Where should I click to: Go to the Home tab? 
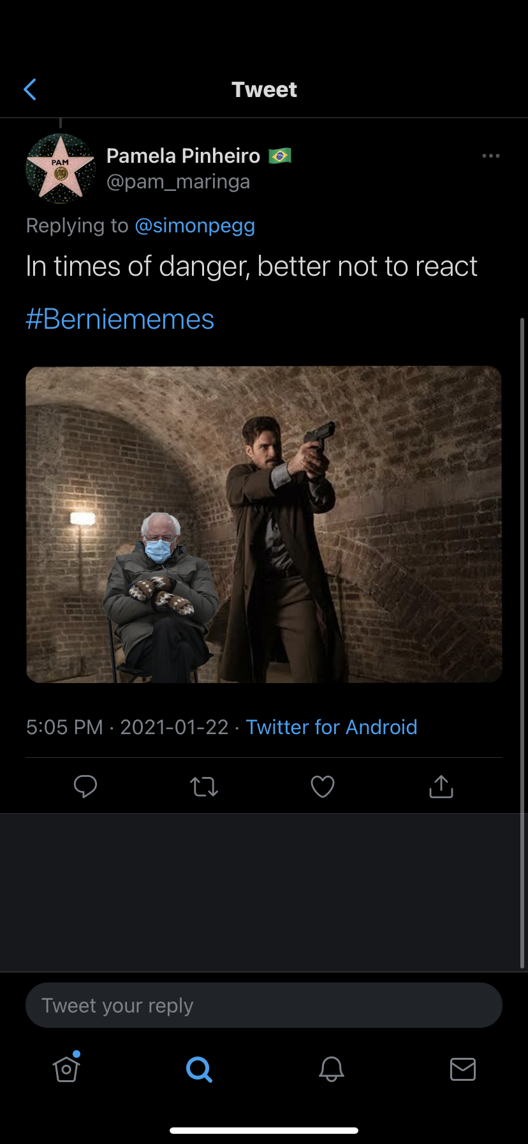click(66, 1069)
